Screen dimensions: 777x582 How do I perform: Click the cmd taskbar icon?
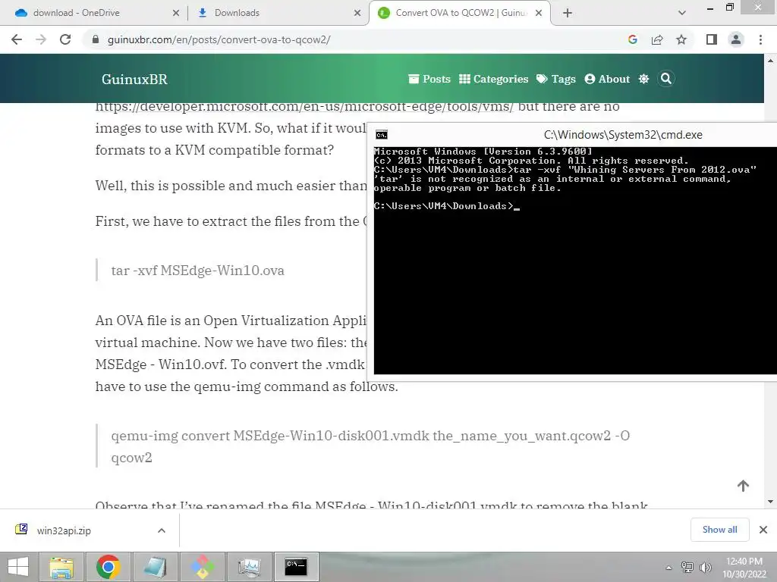pos(297,567)
